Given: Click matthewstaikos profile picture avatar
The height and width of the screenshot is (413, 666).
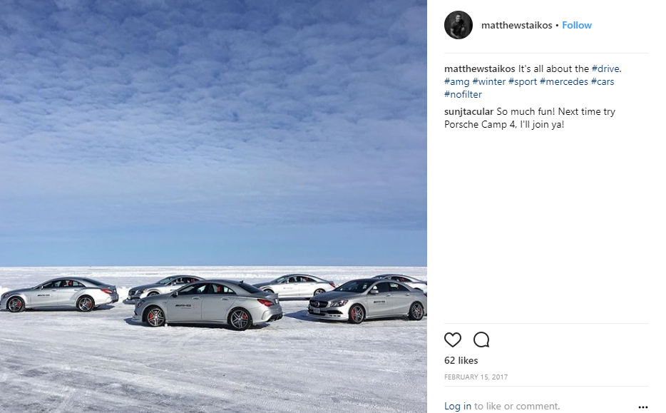Looking at the screenshot, I should pos(458,25).
